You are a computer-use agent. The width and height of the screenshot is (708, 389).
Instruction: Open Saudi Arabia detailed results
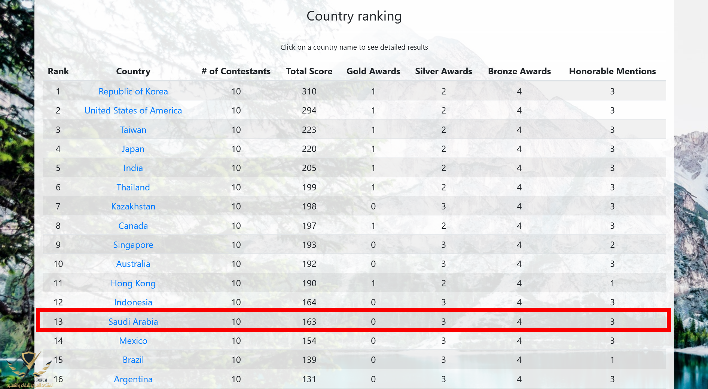pyautogui.click(x=133, y=322)
